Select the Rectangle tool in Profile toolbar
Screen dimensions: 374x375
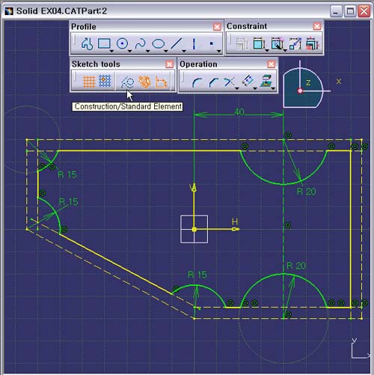pyautogui.click(x=104, y=43)
